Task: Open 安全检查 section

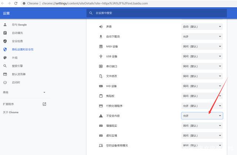Action: (17, 41)
